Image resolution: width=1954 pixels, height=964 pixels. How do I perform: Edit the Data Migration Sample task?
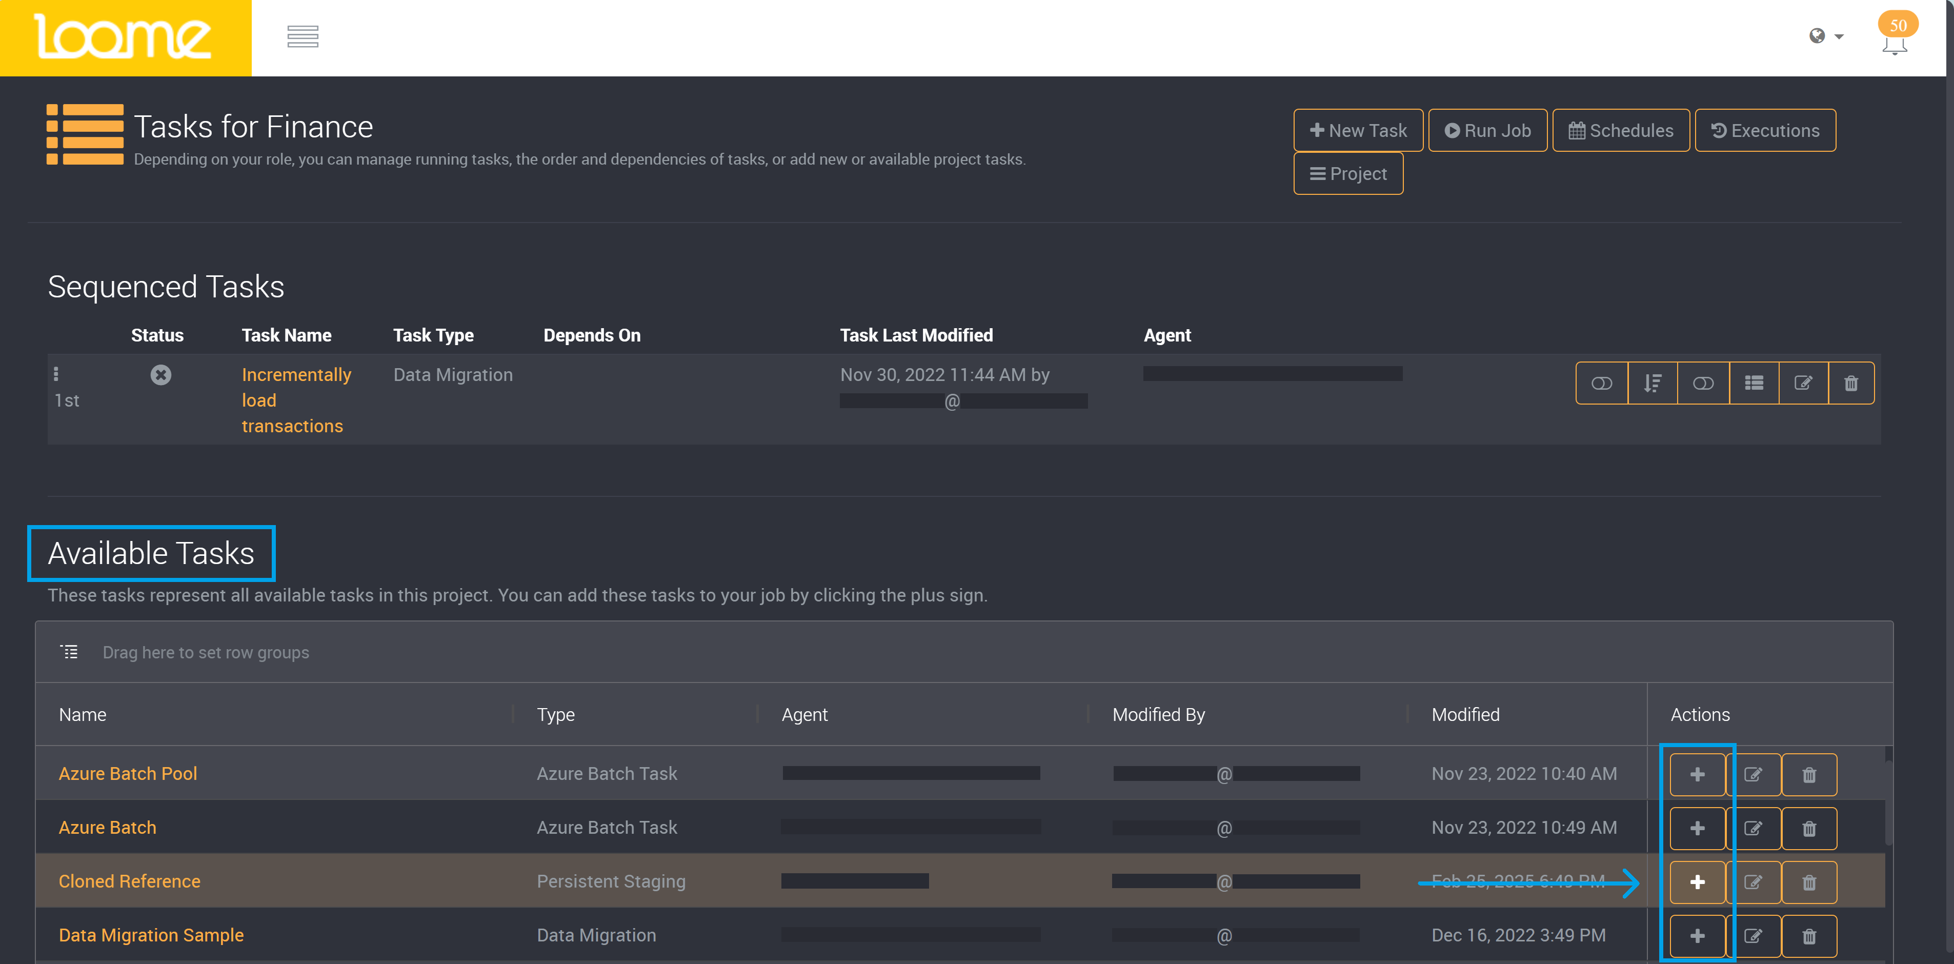[1753, 936]
